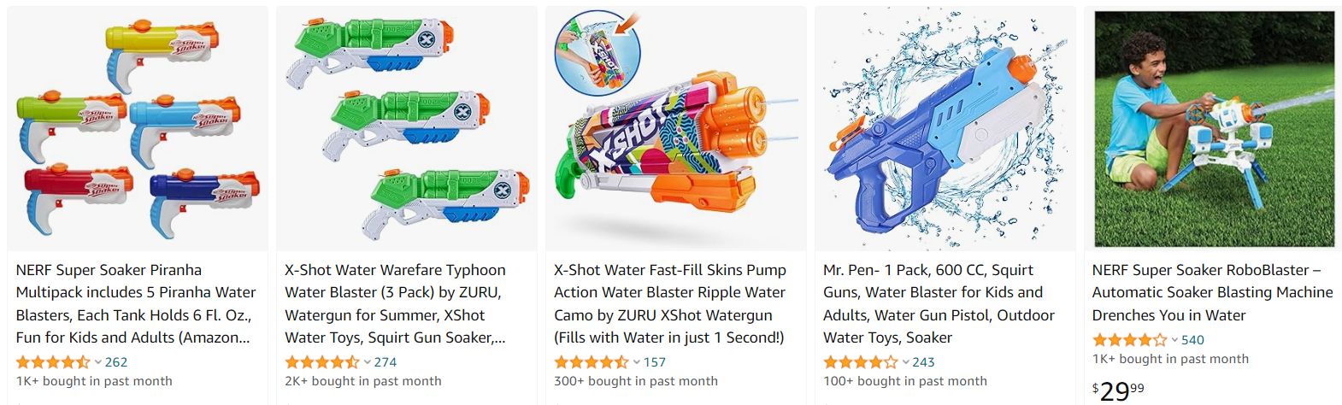Open X-Shot Fast-Fill Skins blaster image

coord(676,128)
